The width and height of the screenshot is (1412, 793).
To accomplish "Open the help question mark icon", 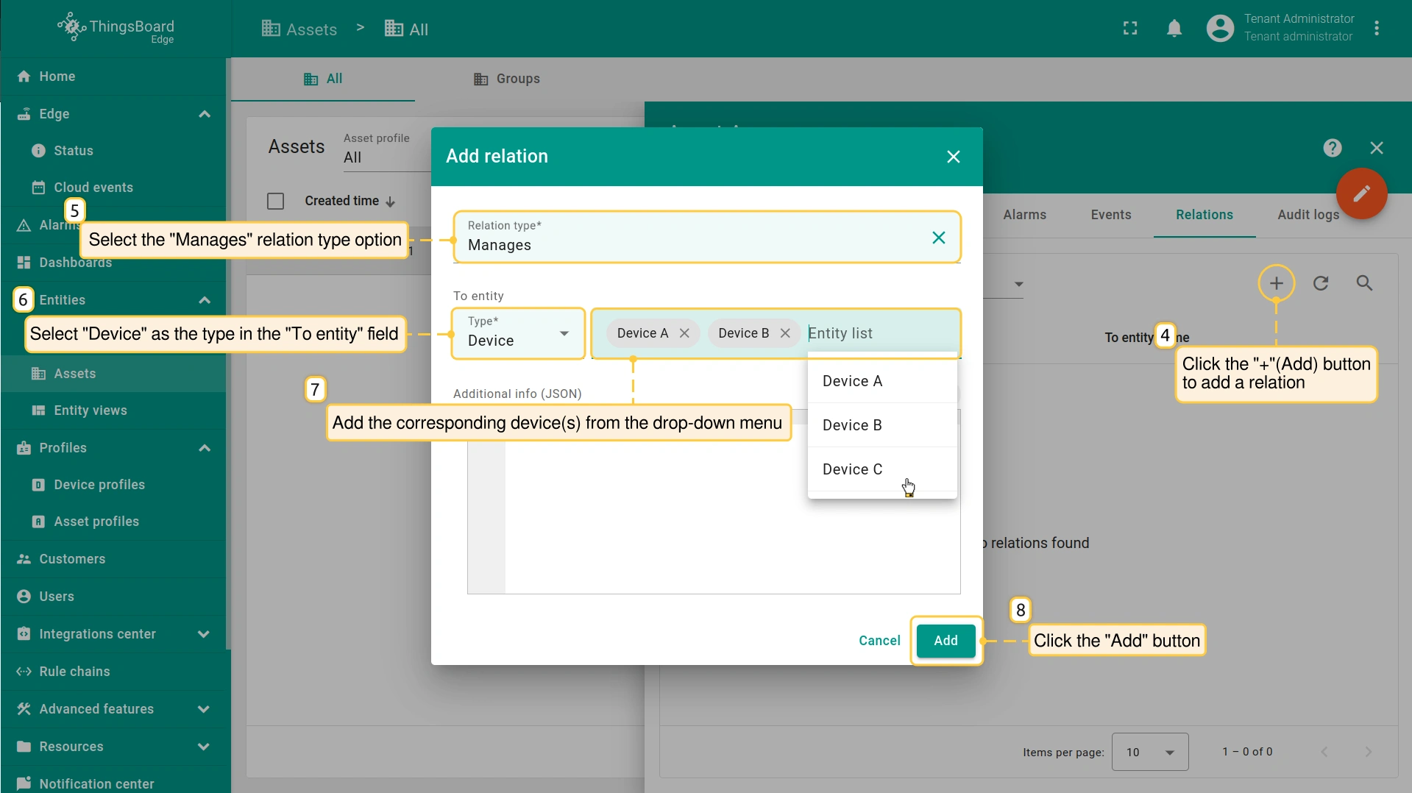I will (x=1332, y=148).
